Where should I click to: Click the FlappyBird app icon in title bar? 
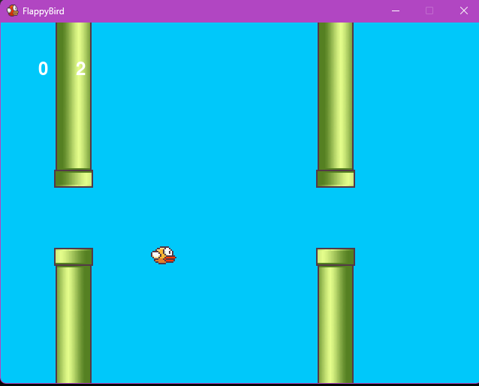click(13, 11)
